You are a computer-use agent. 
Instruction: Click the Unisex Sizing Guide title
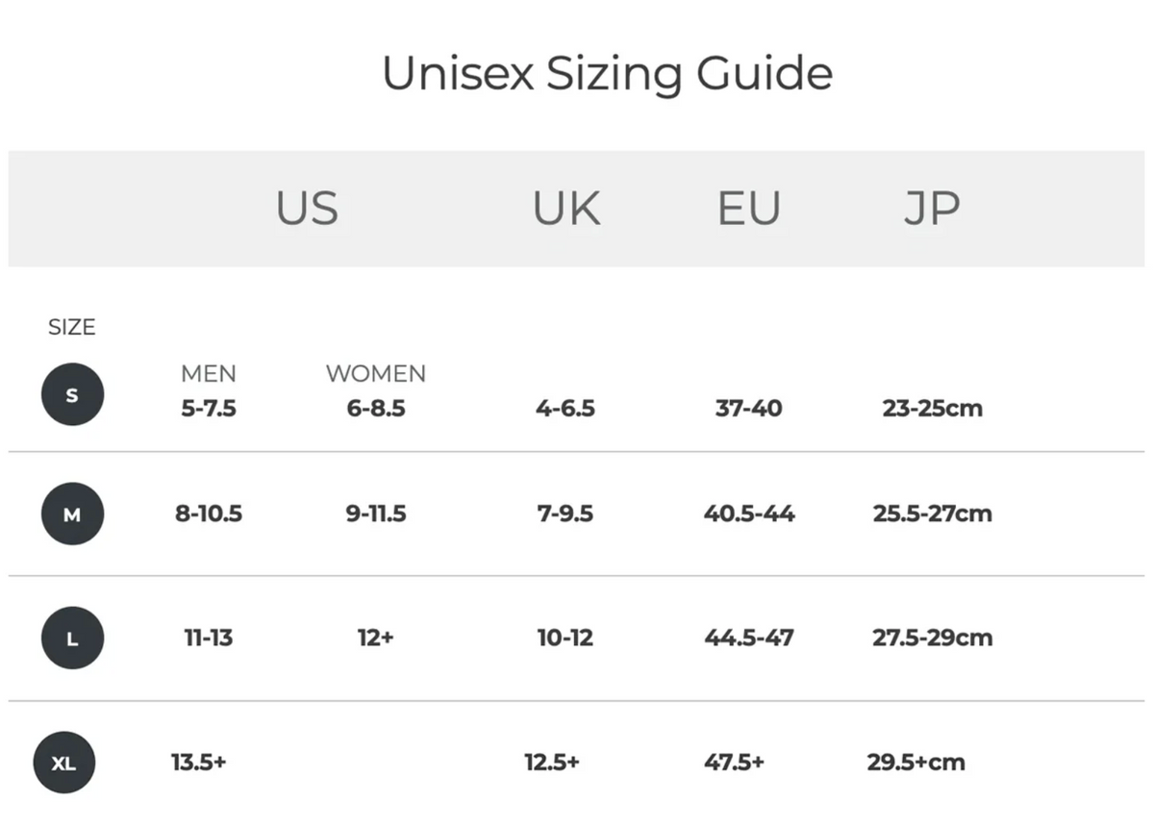(x=607, y=74)
